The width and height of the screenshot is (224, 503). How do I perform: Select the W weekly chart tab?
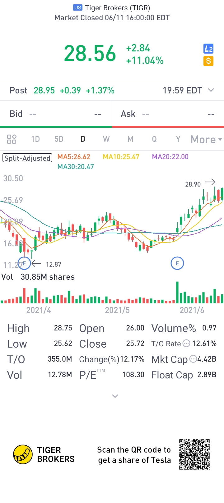point(106,139)
